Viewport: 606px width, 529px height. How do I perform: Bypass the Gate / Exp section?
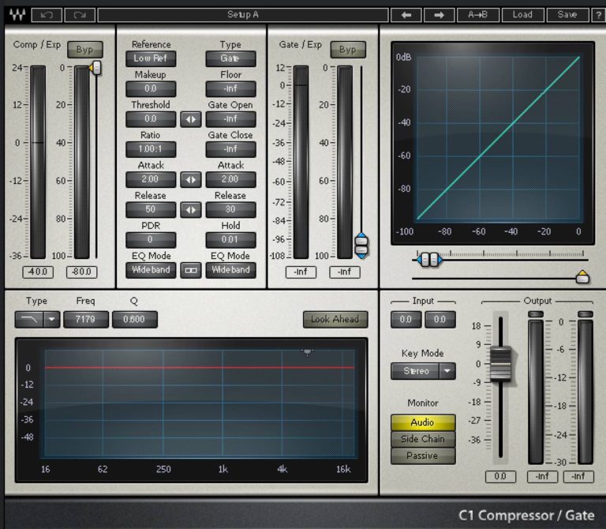coord(347,50)
